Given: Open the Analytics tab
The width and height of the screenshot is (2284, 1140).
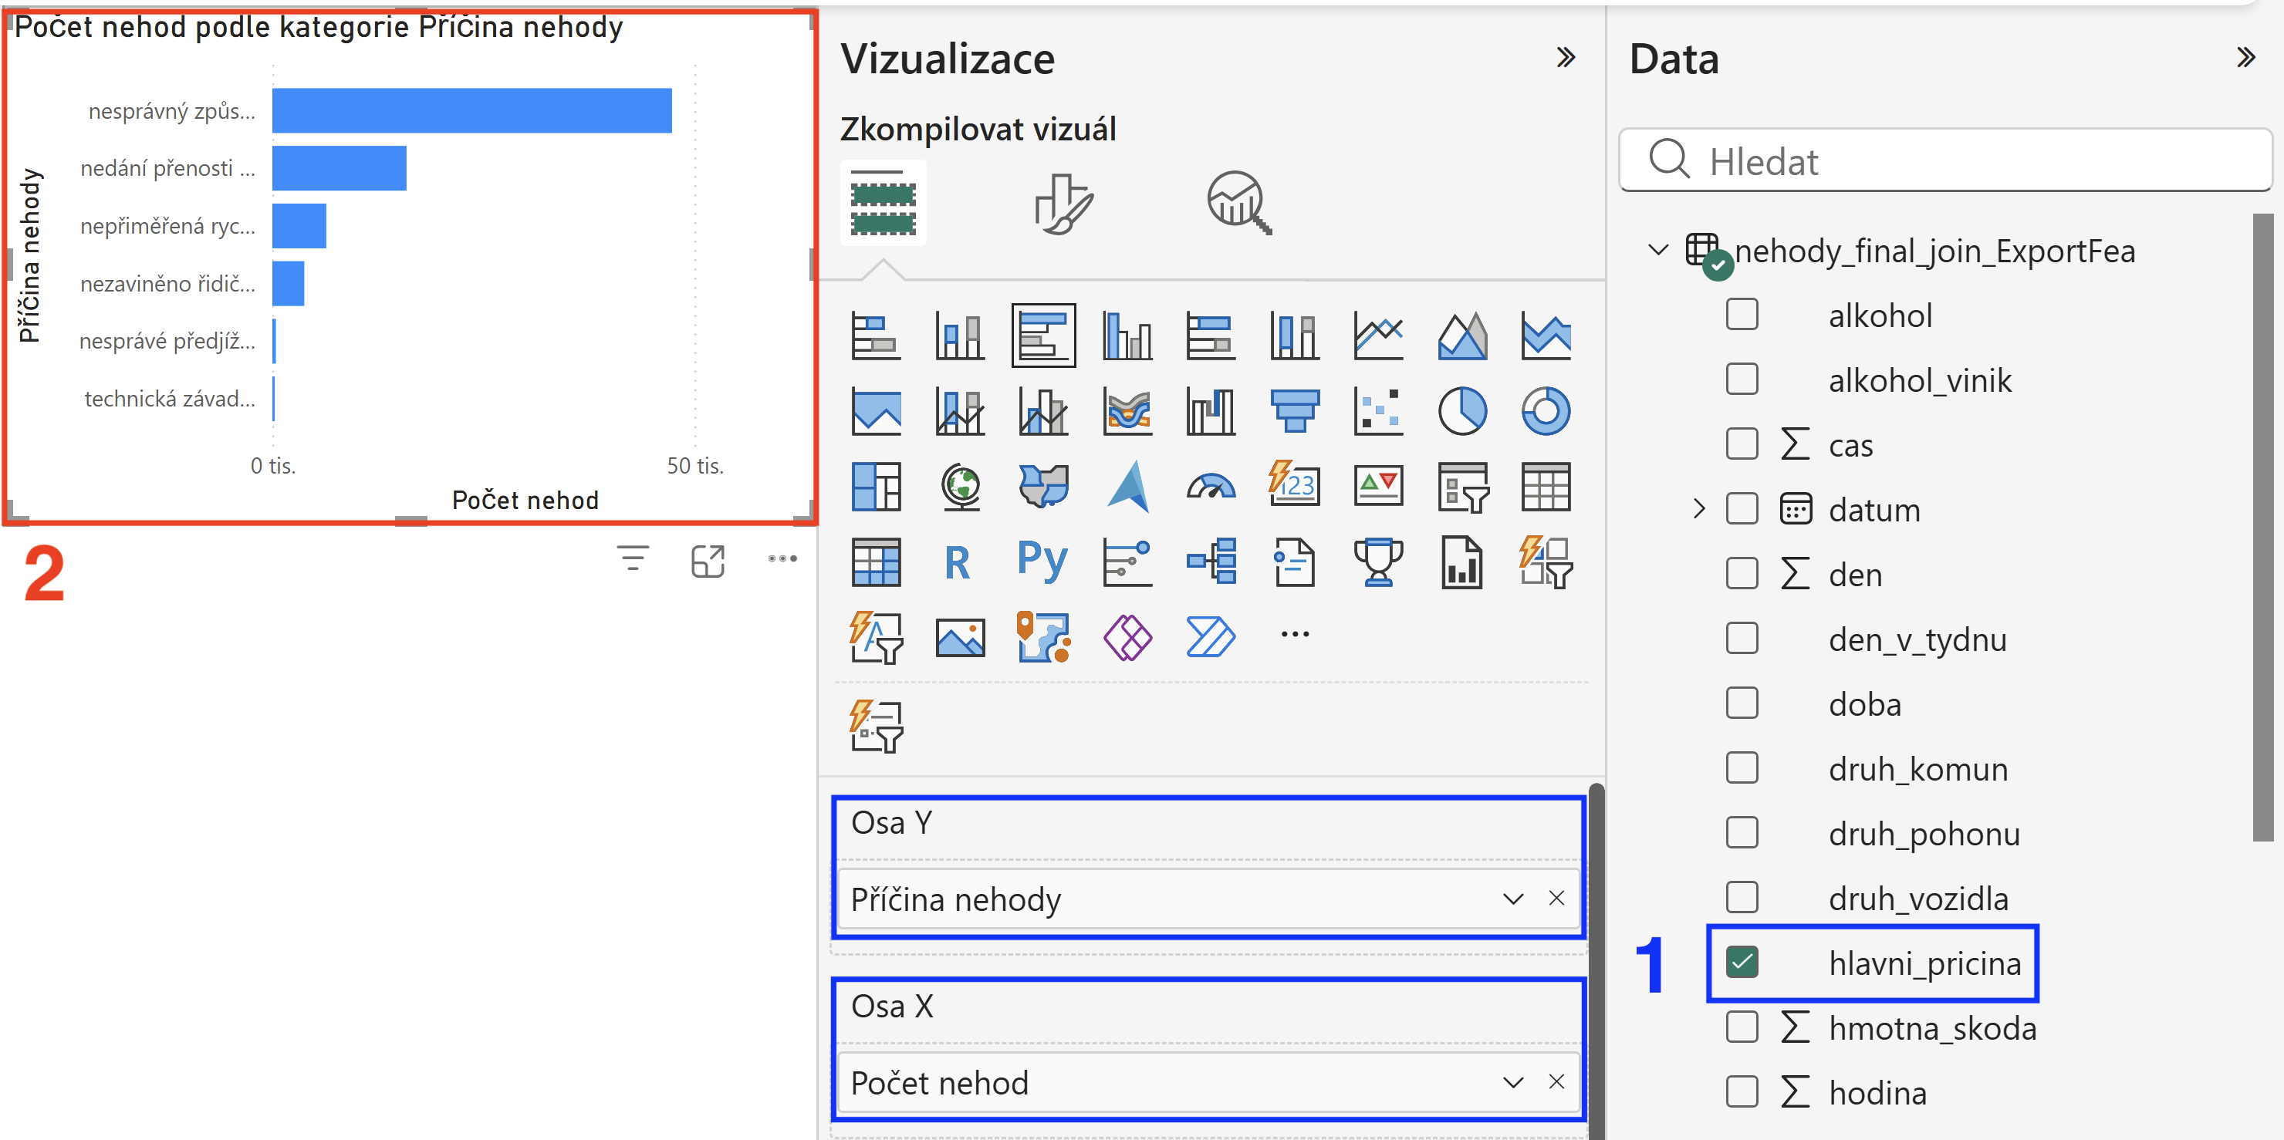Looking at the screenshot, I should point(1238,203).
